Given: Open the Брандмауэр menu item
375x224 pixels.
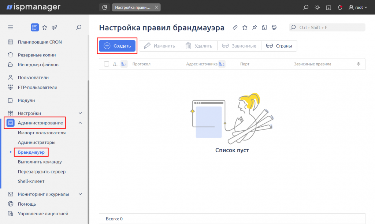Looking at the screenshot, I should pyautogui.click(x=31, y=152).
